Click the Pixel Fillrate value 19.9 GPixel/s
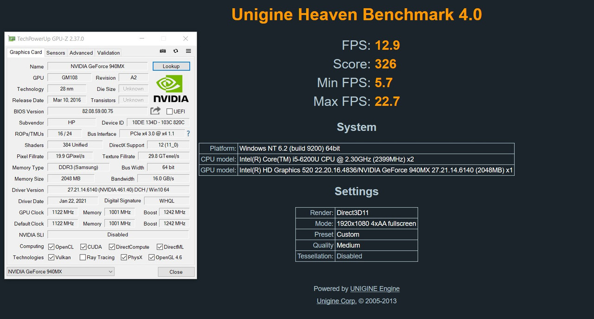Image resolution: width=594 pixels, height=319 pixels. (x=70, y=156)
